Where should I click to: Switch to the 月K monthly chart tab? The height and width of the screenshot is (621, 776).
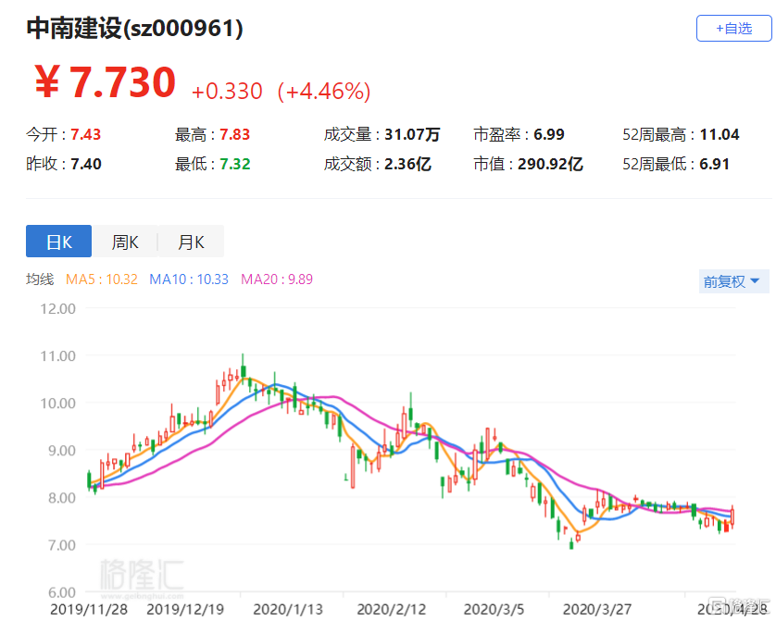click(x=191, y=242)
